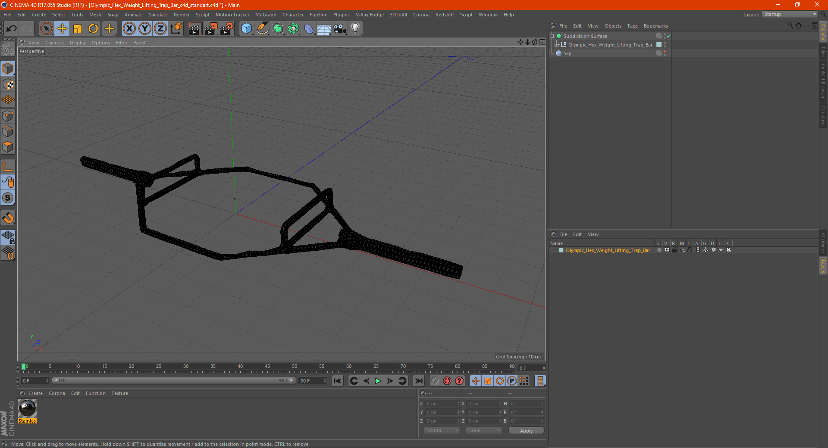This screenshot has width=828, height=448.
Task: Click frame 45 on the timeline ruler
Action: pos(267,367)
